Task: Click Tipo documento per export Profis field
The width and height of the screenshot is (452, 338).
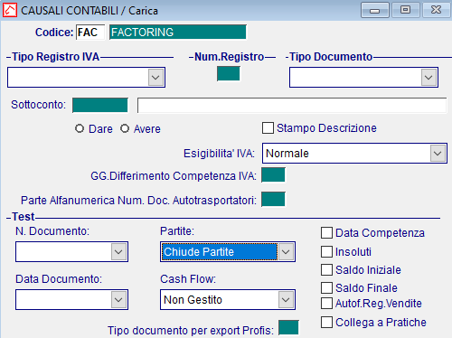Action: 288,328
